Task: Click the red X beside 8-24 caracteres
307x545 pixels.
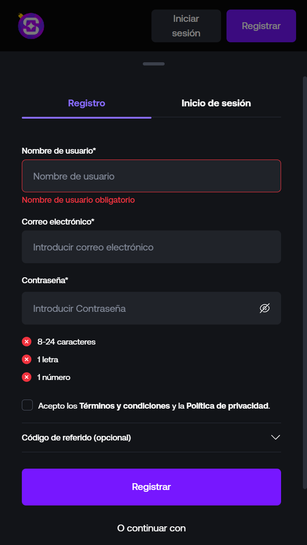Action: tap(27, 342)
